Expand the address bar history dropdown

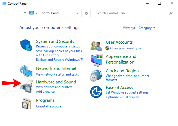77,13
